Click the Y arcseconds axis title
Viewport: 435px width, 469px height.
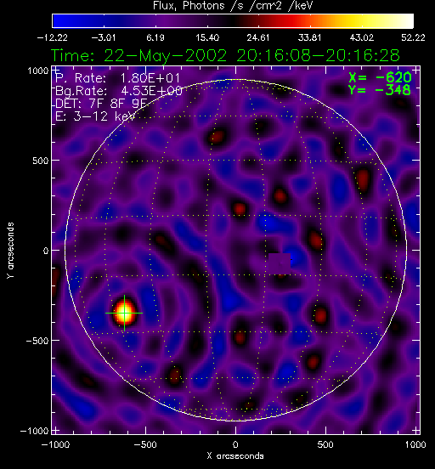coord(10,251)
